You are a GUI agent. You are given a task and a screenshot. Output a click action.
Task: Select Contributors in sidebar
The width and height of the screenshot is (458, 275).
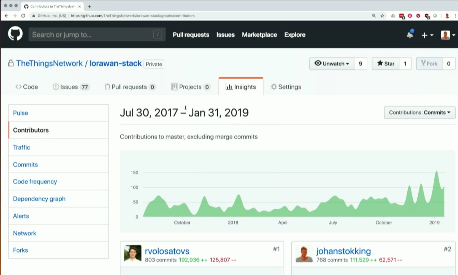[59, 130]
